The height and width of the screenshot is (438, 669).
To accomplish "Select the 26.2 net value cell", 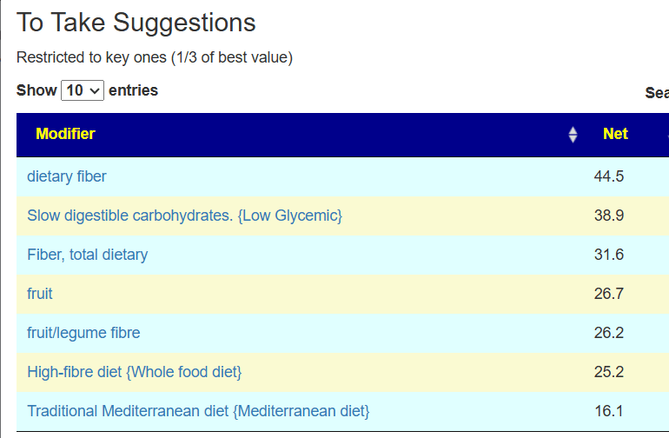I will (x=609, y=333).
